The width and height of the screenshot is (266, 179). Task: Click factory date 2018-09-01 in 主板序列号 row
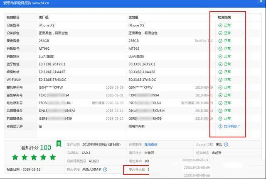point(115,95)
